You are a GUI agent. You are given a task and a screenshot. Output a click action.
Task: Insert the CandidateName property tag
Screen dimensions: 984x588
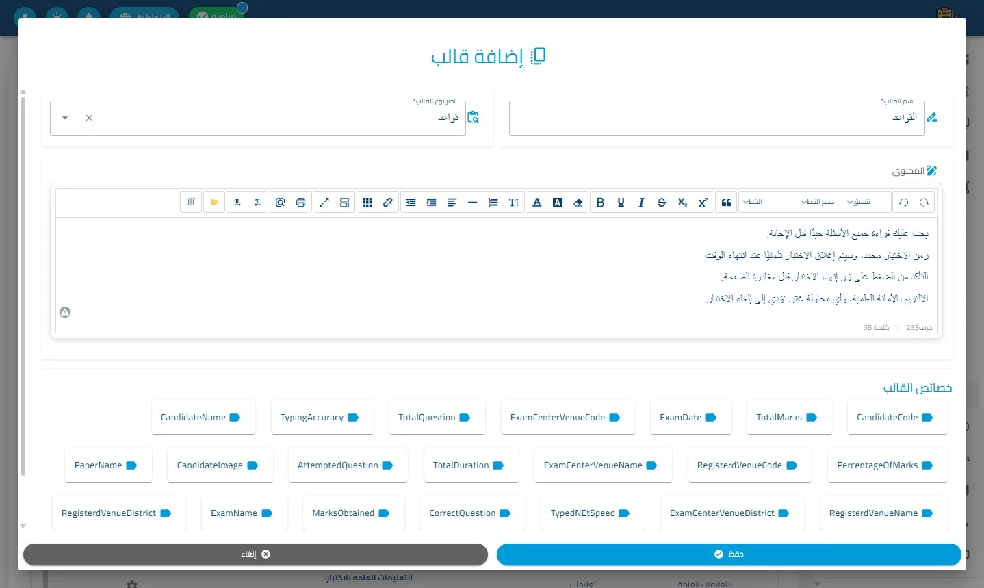pyautogui.click(x=203, y=418)
